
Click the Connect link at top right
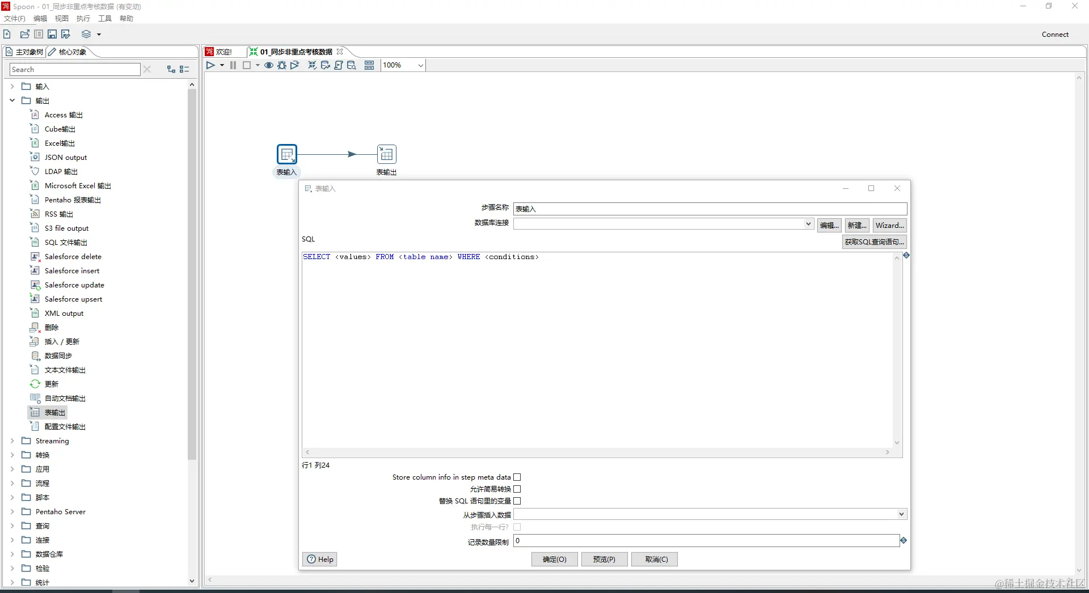[1055, 35]
